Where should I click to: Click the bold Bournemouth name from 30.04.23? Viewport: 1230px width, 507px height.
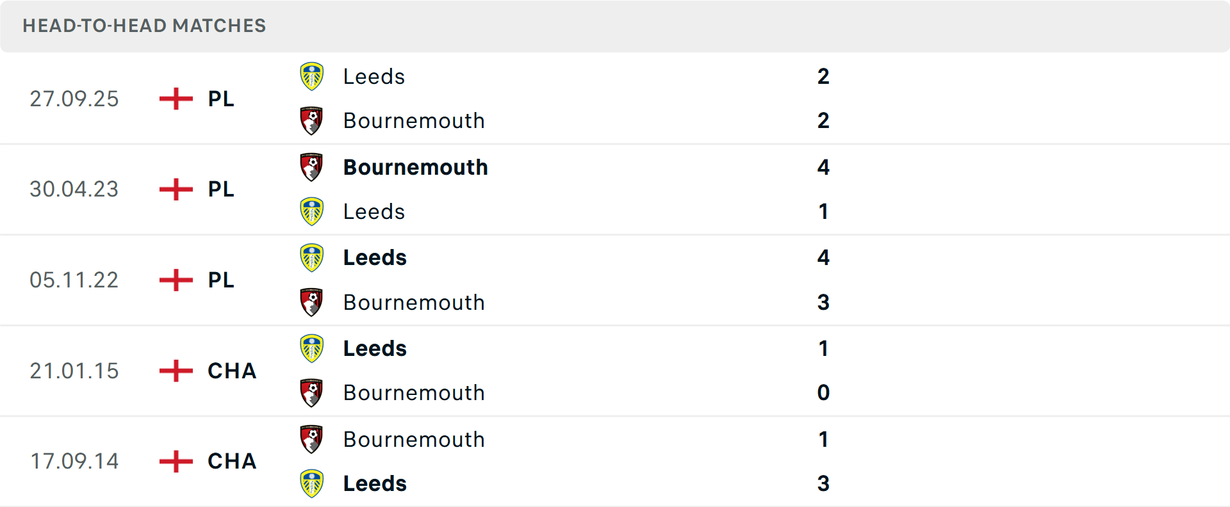click(x=415, y=167)
